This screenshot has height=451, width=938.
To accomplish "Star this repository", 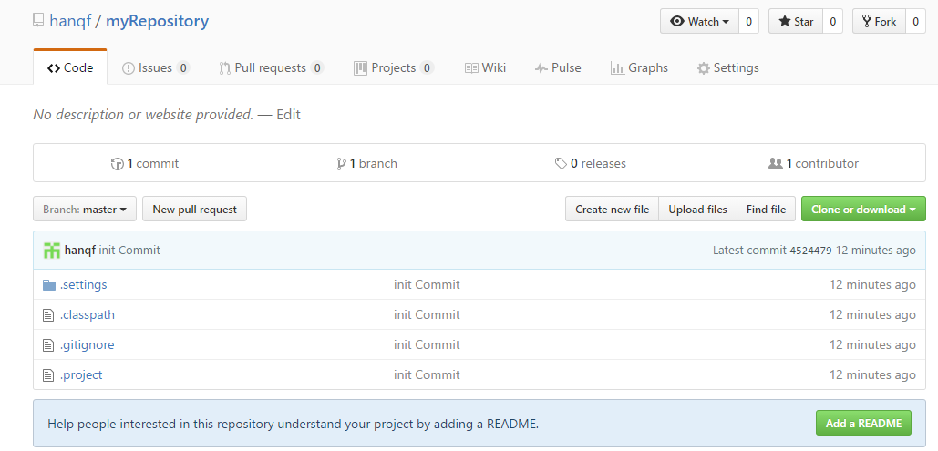I will tap(796, 22).
